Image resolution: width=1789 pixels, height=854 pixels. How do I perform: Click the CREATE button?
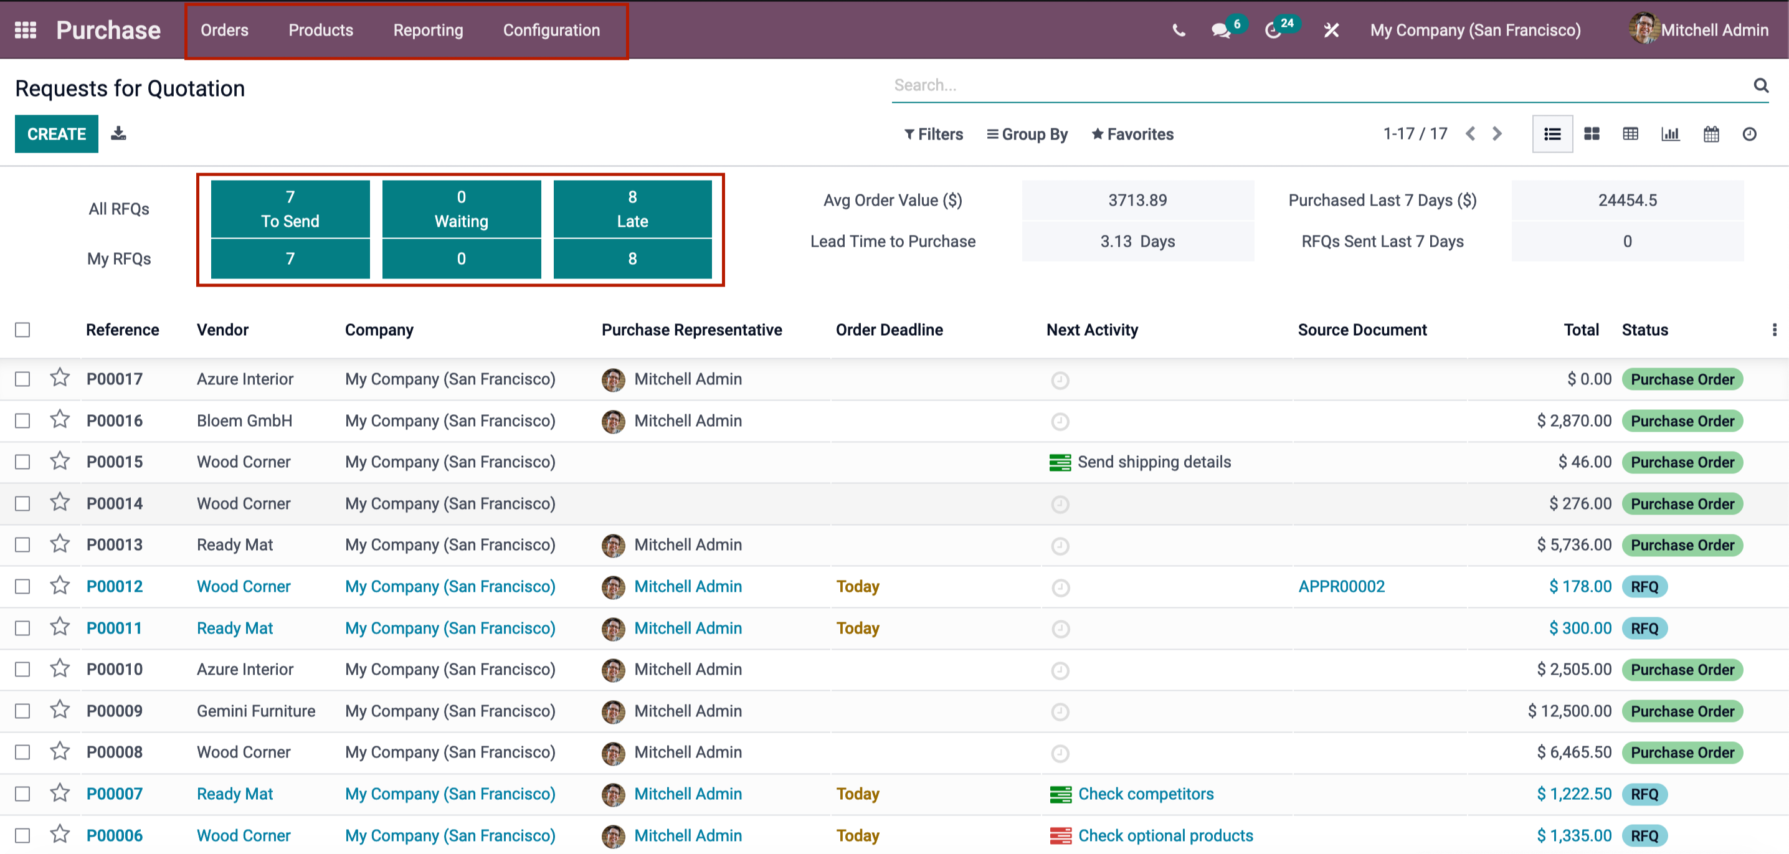(x=57, y=134)
